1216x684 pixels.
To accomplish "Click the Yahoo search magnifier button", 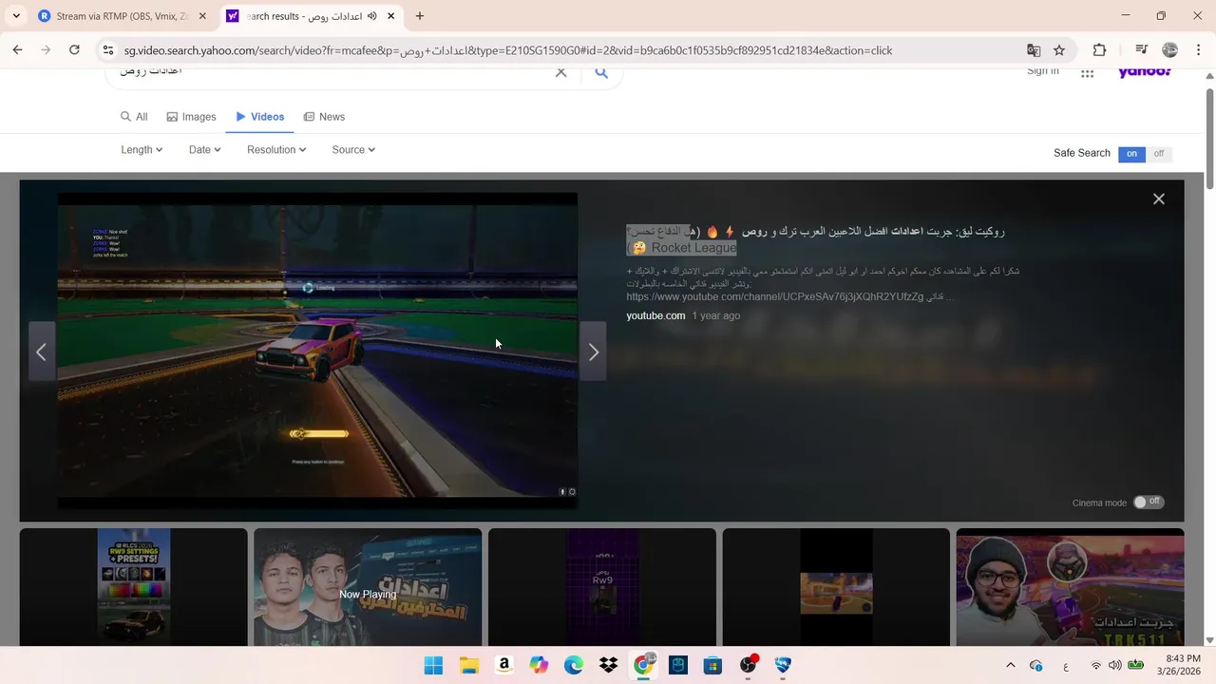I will pos(600,73).
